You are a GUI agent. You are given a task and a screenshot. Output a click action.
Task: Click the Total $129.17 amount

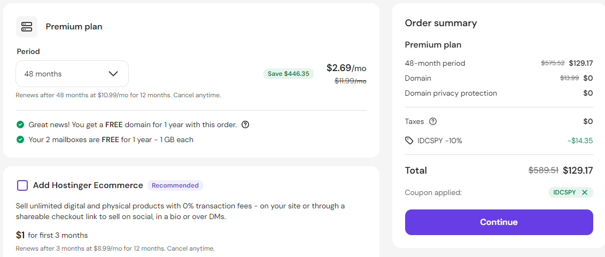(578, 170)
